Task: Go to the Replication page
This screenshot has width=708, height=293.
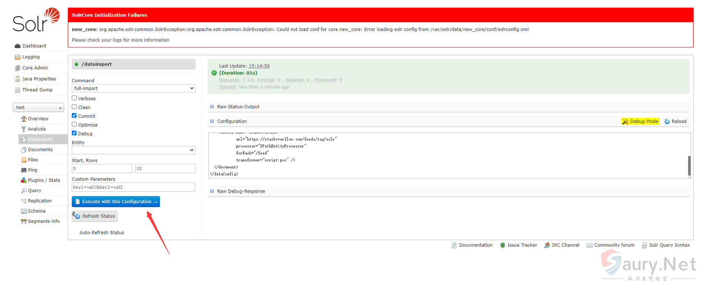Action: coord(40,201)
